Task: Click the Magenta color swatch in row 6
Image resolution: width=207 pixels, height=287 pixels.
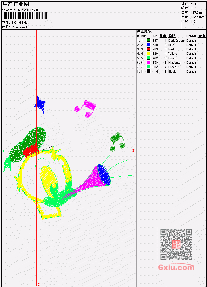Action: [149, 62]
